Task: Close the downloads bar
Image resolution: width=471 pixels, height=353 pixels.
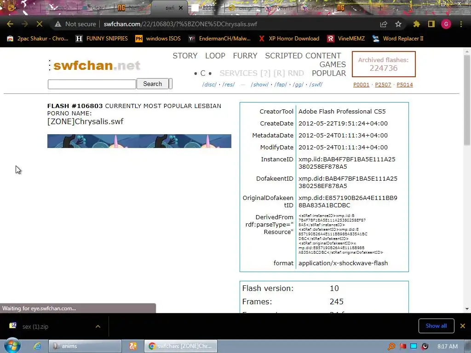Action: (463, 326)
